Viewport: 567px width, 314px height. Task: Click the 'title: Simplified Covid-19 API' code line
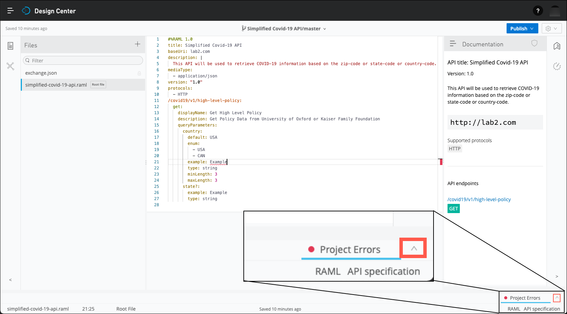click(x=205, y=45)
